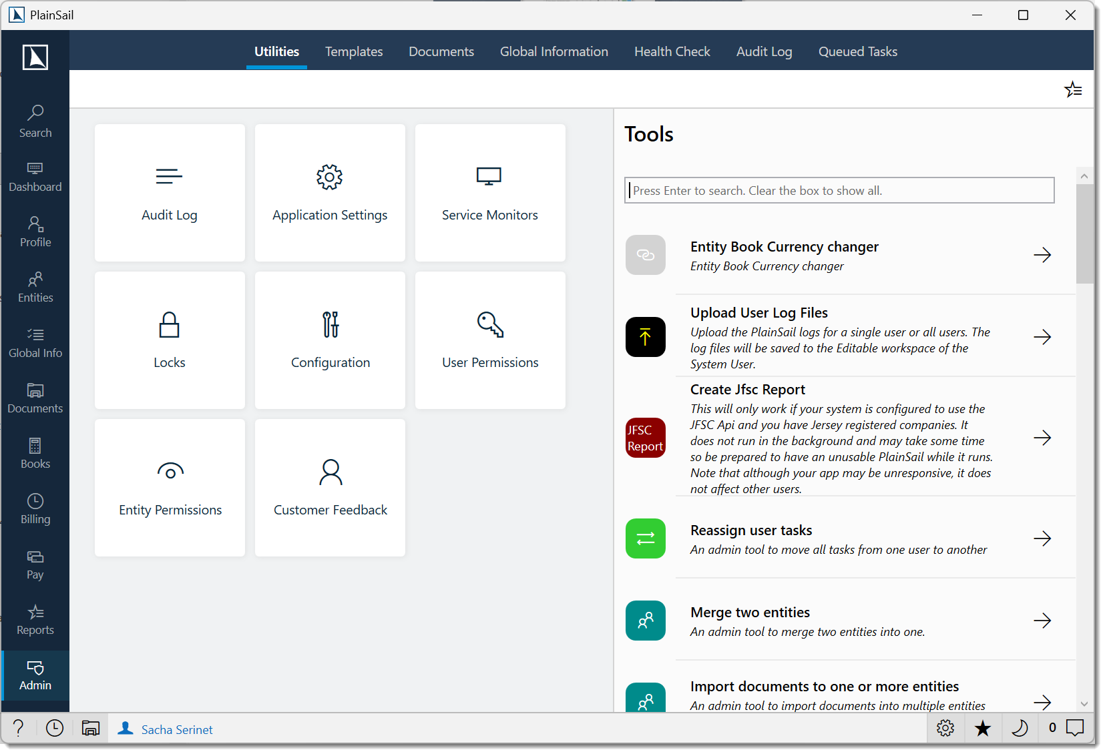
Task: Open the Reassign user tasks tool icon
Action: click(645, 538)
